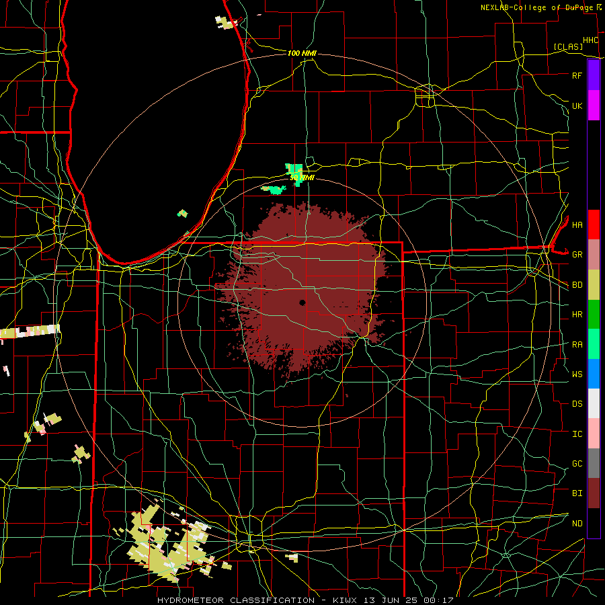Click the 'HR' legend label
The image size is (605, 605).
(577, 315)
